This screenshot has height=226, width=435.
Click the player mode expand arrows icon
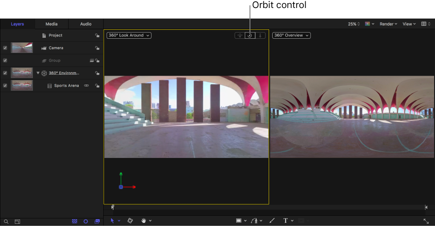click(x=426, y=221)
